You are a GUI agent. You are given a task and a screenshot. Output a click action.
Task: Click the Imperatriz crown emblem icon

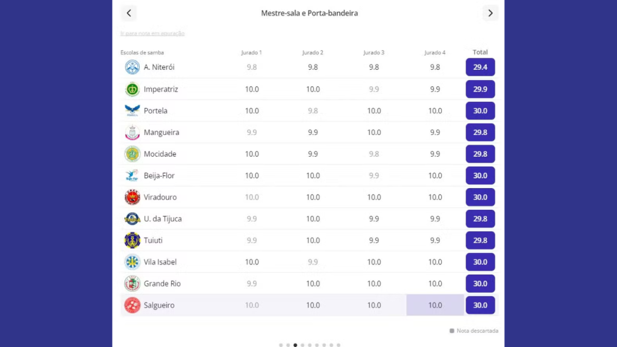pyautogui.click(x=132, y=89)
